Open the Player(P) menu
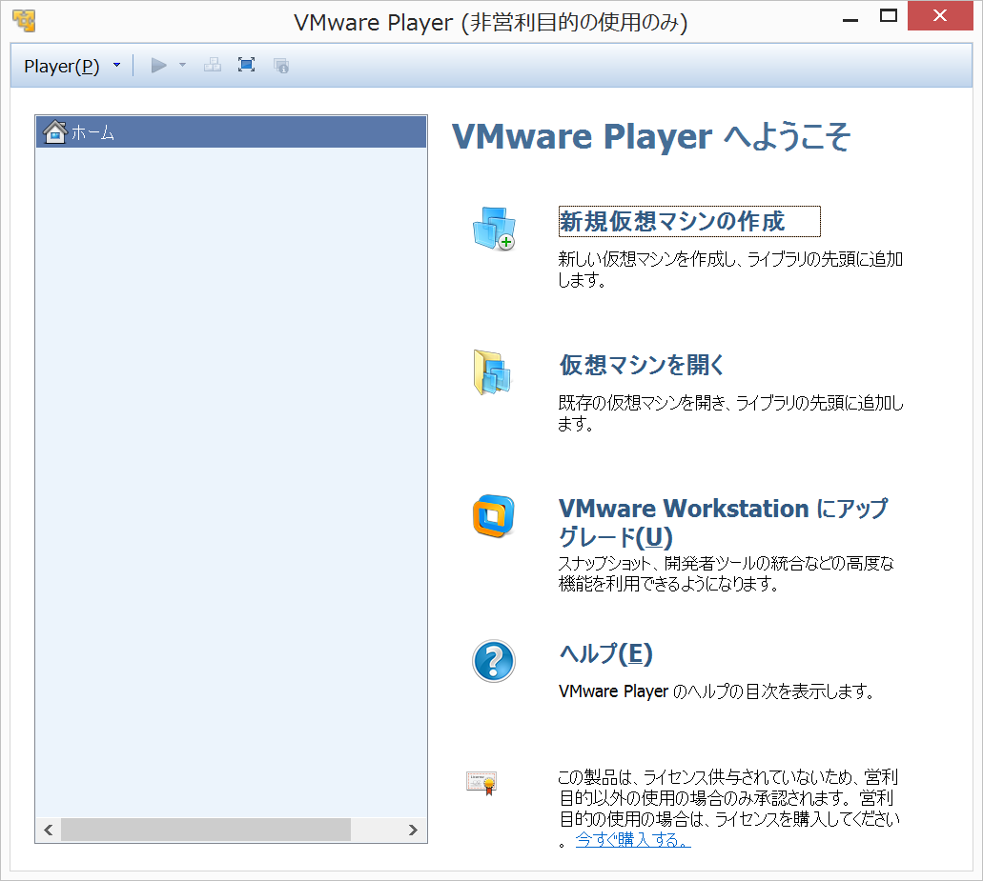983x881 pixels. (62, 65)
